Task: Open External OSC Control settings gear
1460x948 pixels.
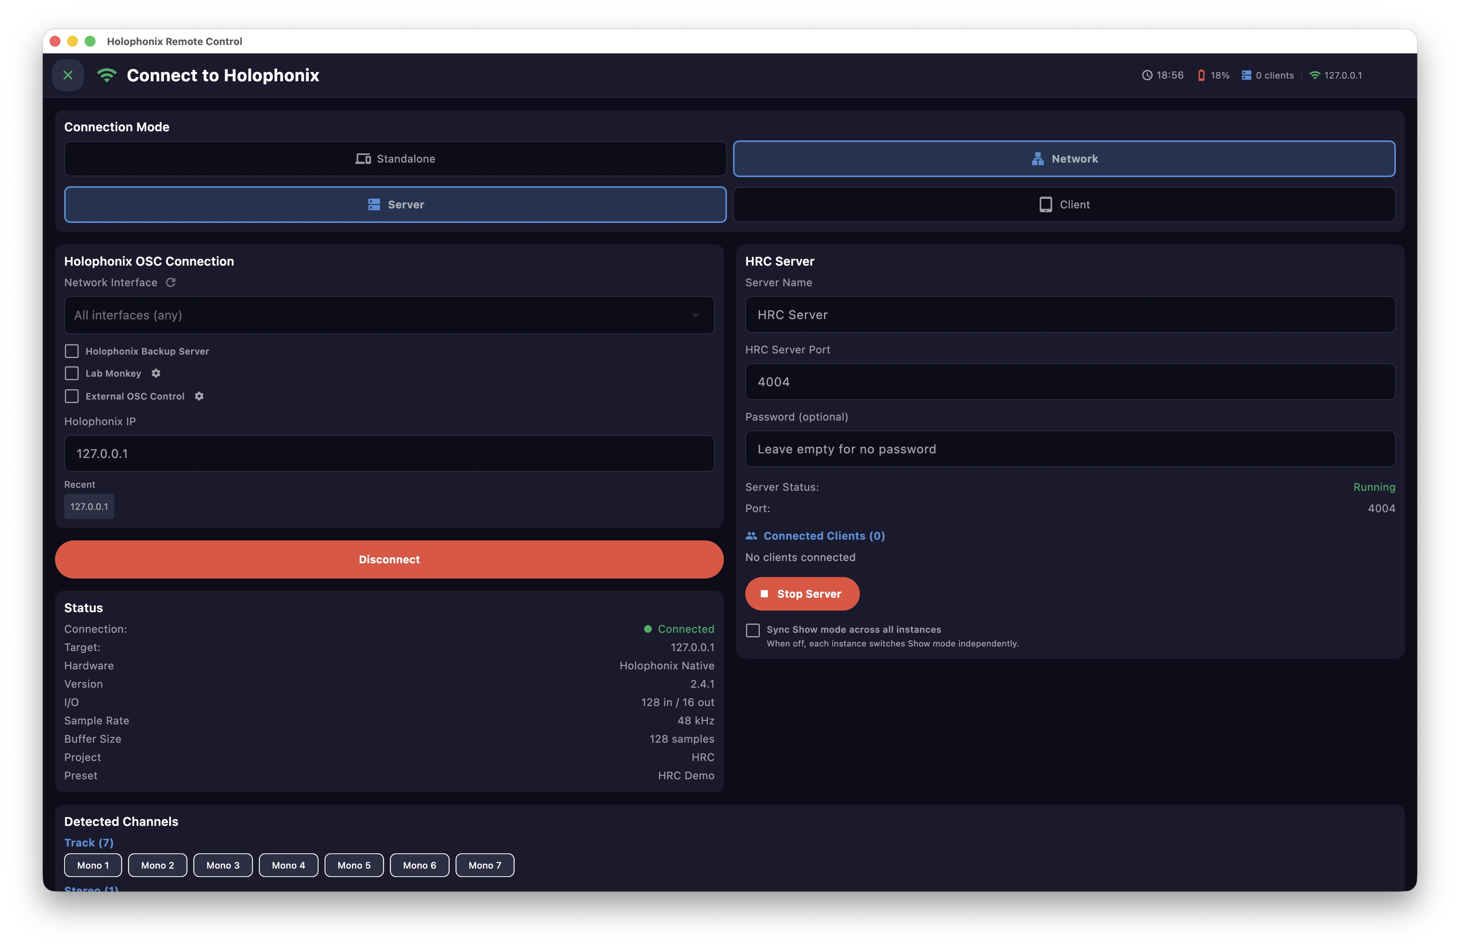Action: tap(199, 396)
